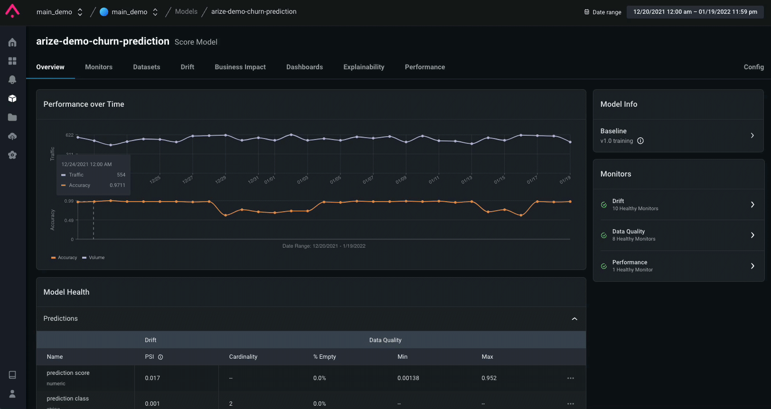Switch to the Monitors tab
771x409 pixels.
tap(99, 67)
